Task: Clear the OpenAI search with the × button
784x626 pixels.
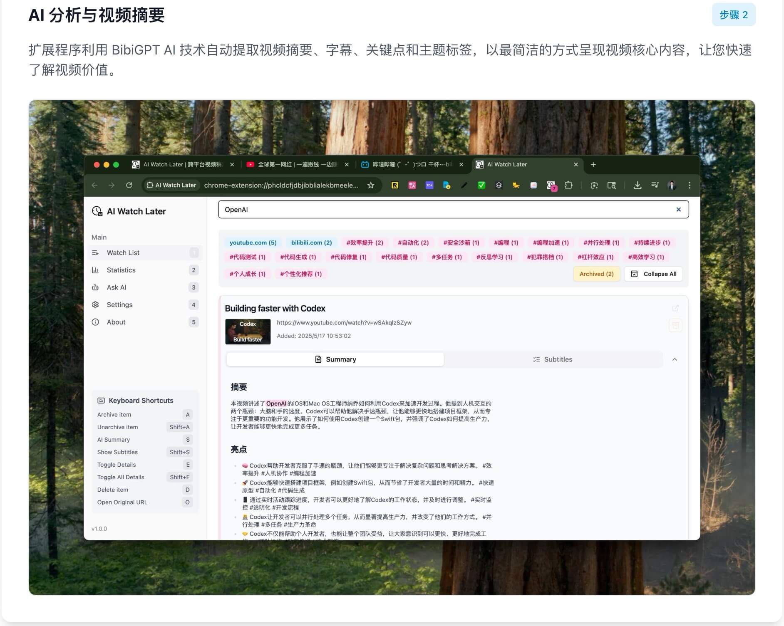Action: click(x=679, y=209)
